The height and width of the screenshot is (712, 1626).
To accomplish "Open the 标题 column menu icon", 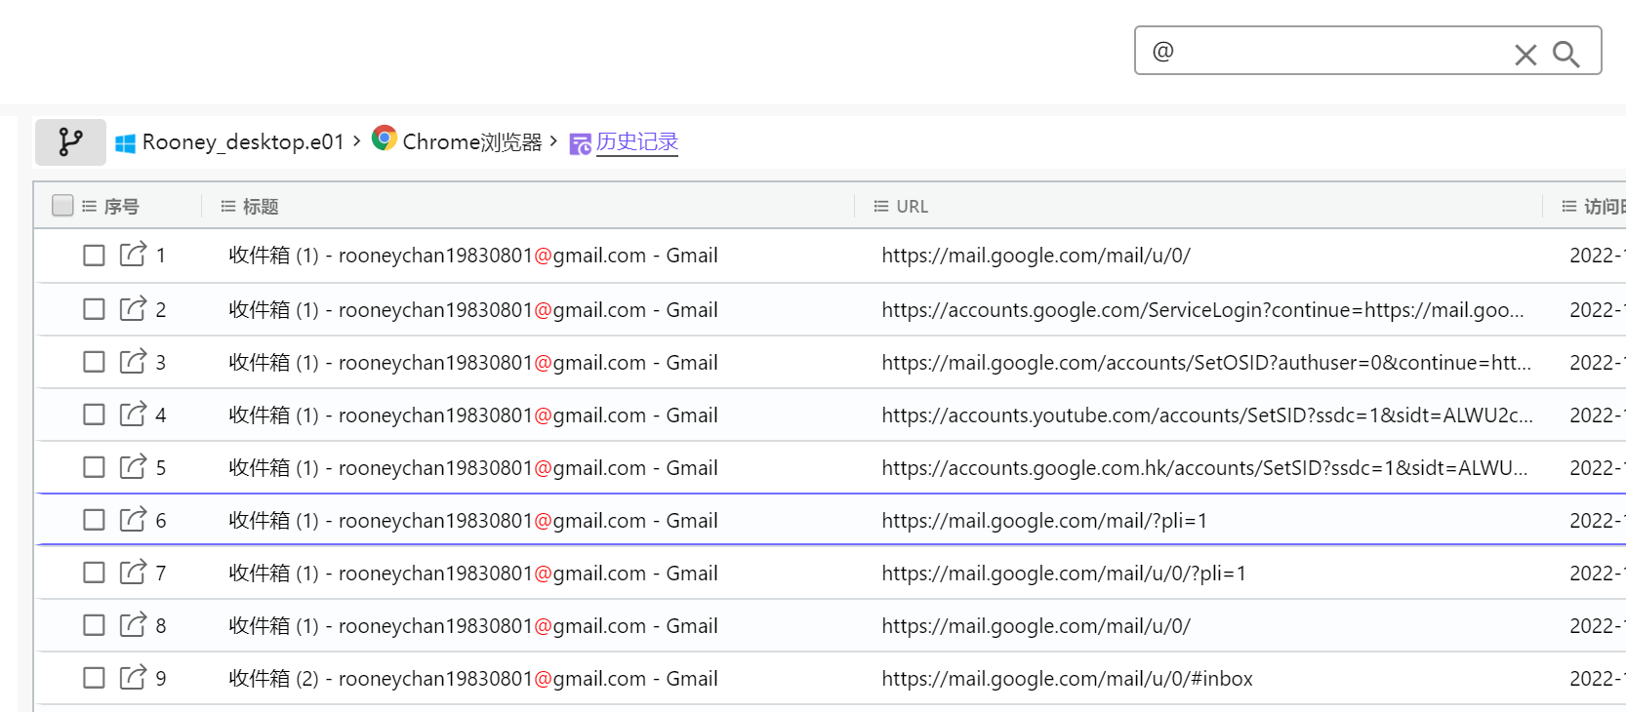I will (228, 206).
